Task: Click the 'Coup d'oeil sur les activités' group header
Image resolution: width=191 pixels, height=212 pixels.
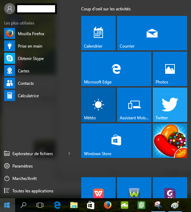Action: pos(106,9)
